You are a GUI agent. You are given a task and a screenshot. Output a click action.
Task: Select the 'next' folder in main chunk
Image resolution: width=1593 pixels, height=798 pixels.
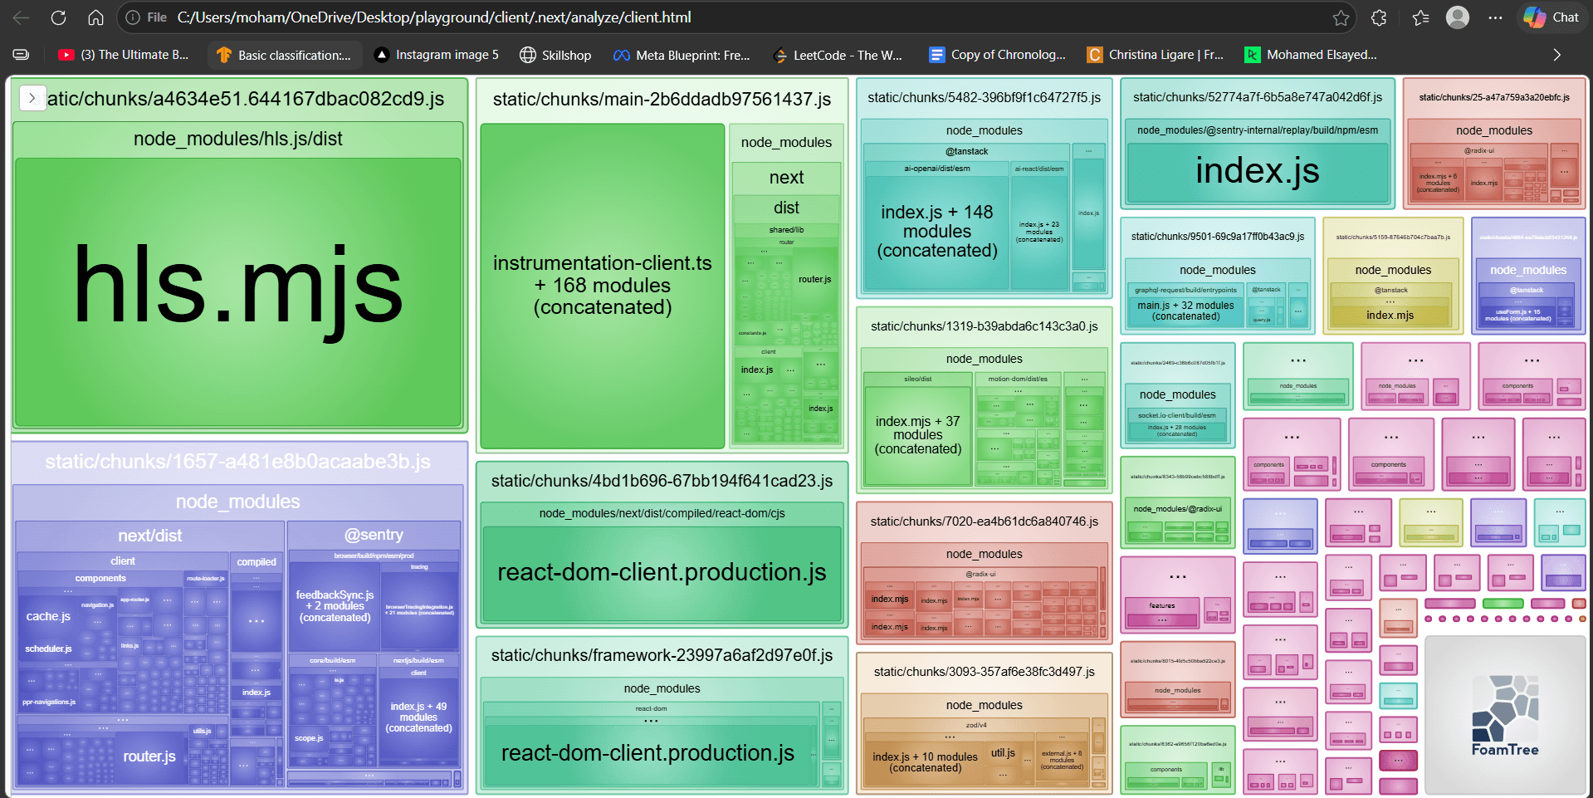tap(786, 178)
